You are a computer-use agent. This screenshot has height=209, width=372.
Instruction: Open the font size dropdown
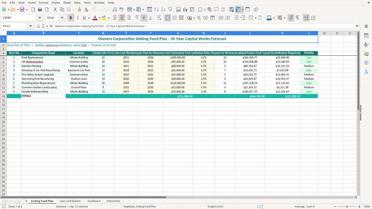[62, 18]
